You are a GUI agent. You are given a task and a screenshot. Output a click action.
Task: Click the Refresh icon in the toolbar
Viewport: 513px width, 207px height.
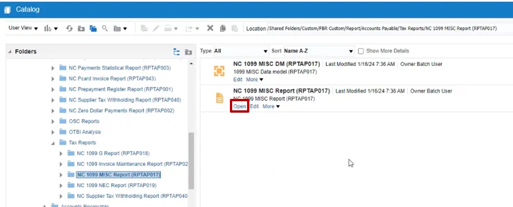[69, 29]
